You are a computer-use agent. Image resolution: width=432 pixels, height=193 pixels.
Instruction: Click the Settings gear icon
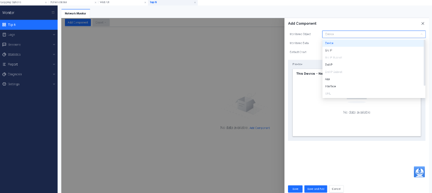click(x=4, y=84)
